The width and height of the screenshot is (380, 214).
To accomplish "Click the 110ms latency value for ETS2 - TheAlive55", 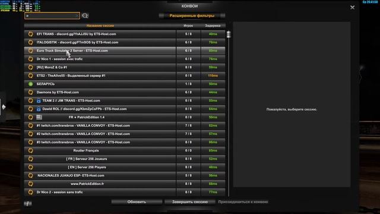I will pos(213,75).
